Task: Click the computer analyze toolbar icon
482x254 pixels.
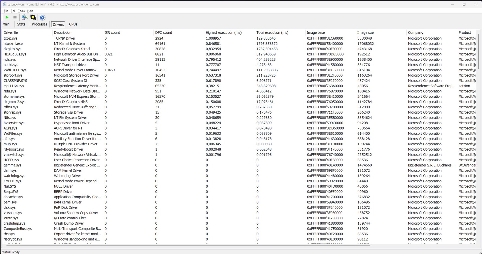Action: 24,17
